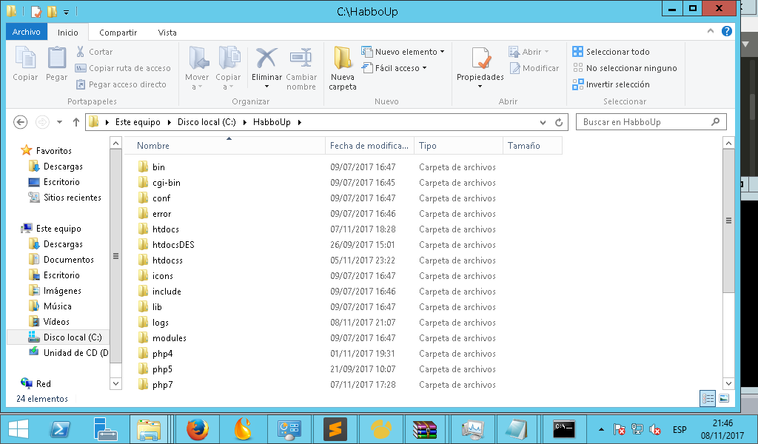Image resolution: width=758 pixels, height=444 pixels.
Task: Click the file list scrollbar down arrow
Action: pyautogui.click(x=728, y=384)
